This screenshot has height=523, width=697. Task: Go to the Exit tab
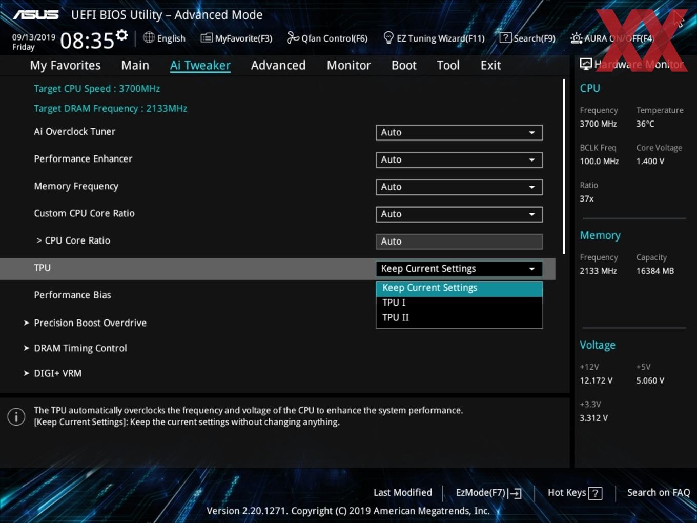tap(490, 65)
